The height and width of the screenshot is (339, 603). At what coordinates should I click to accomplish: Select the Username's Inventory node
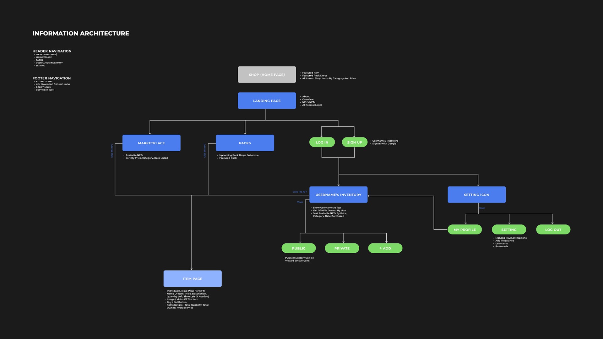click(x=338, y=195)
